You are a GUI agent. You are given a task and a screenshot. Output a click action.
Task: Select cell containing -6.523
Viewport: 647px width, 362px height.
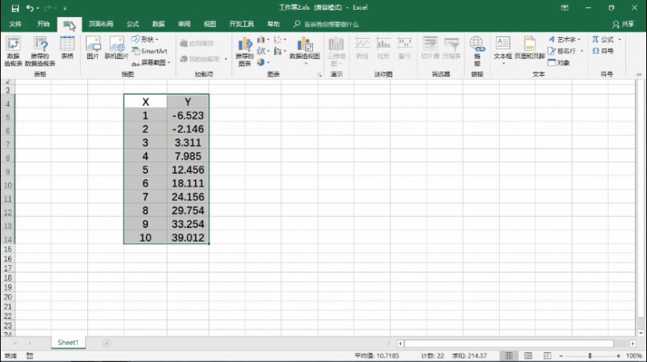point(188,116)
